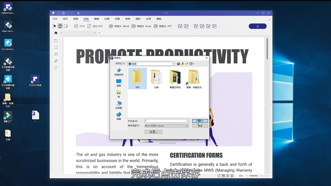The width and height of the screenshot is (331, 186).
Task: Toggle continuous scrolling page mode
Action: (x=223, y=176)
